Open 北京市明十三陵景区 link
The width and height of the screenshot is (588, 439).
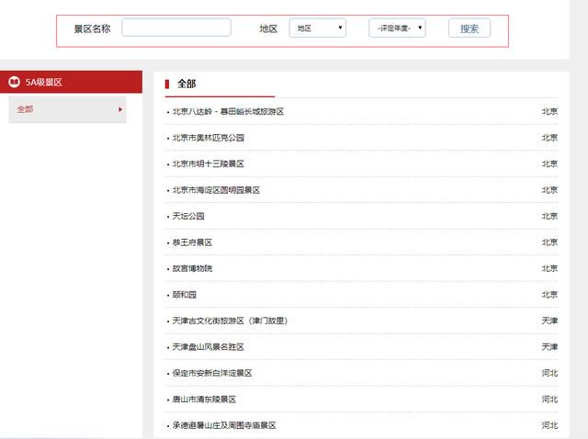pos(209,163)
